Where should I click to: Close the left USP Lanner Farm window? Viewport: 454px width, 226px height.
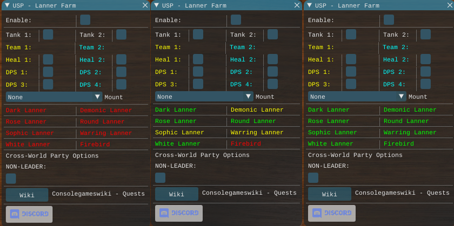(145, 5)
